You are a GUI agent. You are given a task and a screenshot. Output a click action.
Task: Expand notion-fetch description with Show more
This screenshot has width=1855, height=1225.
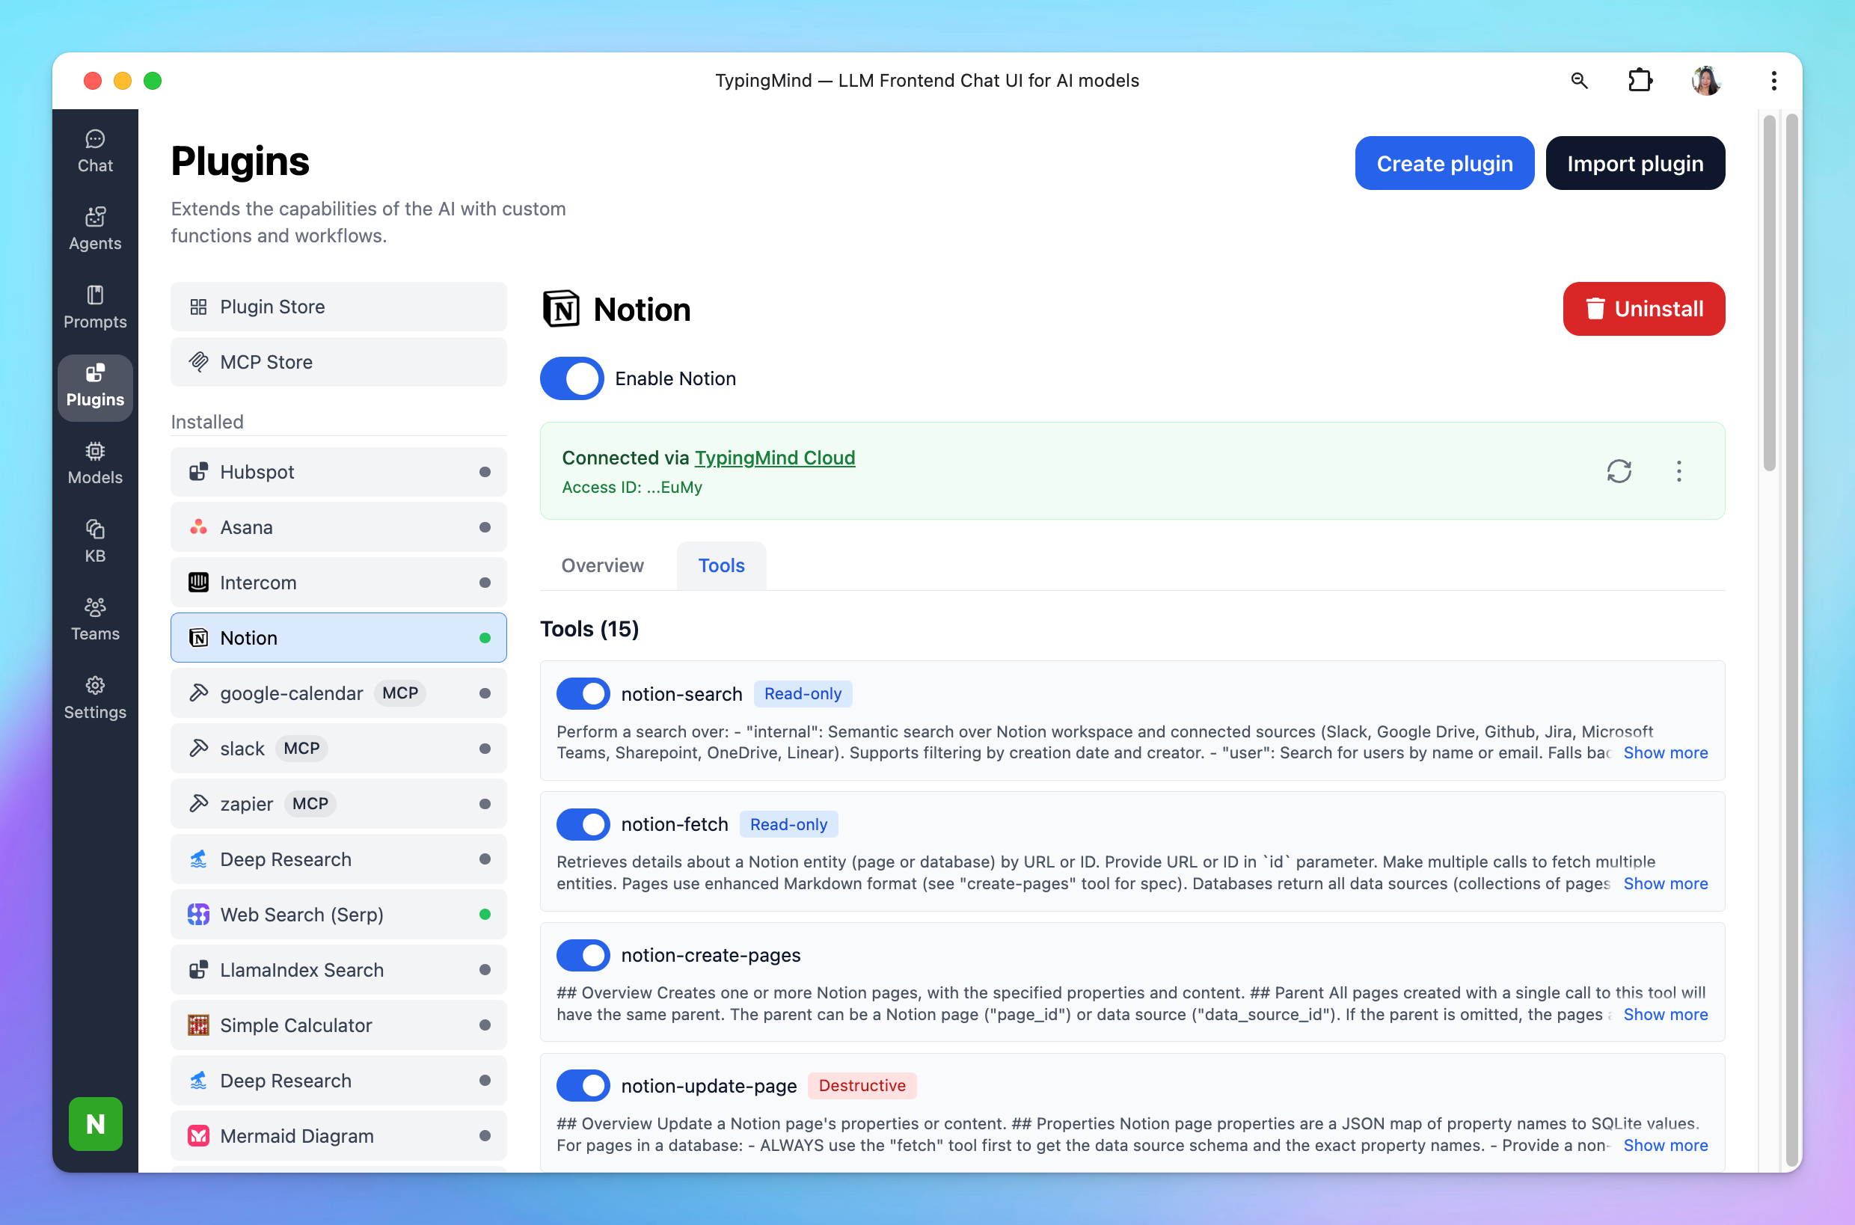[1664, 883]
